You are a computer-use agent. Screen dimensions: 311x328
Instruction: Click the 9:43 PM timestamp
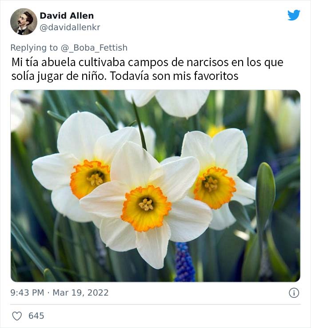tap(27, 292)
